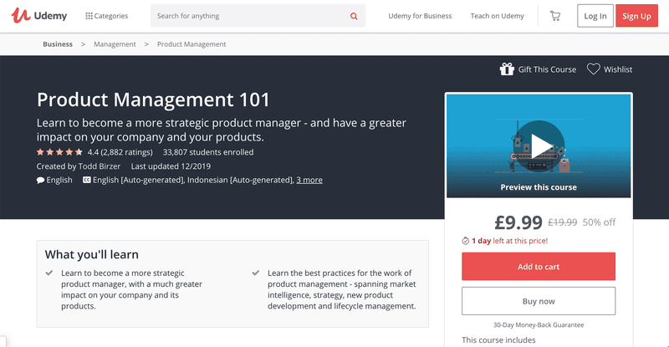Select Gift This Course text
The height and width of the screenshot is (347, 669).
coord(547,69)
